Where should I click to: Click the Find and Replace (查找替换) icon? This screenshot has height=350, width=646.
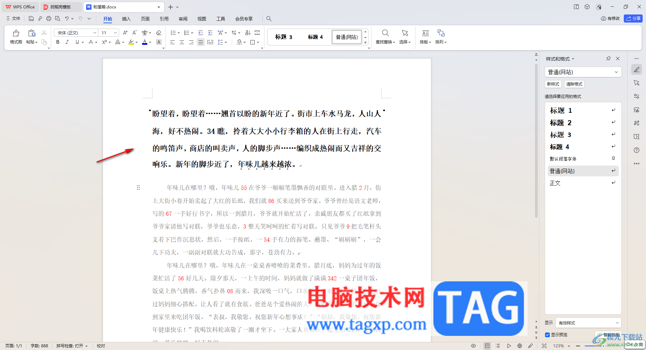point(385,33)
